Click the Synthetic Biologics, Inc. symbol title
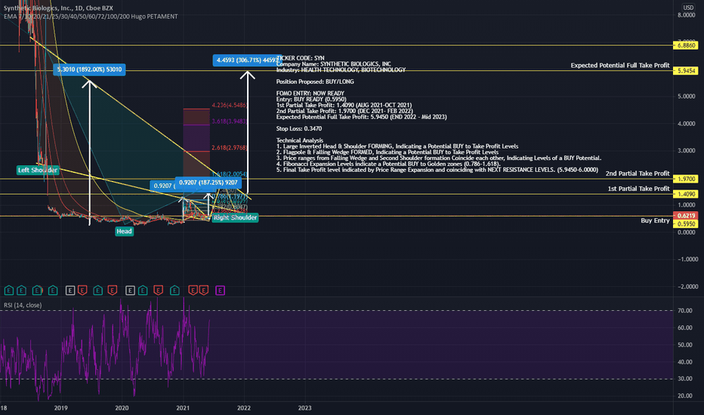The height and width of the screenshot is (415, 704). tap(58, 8)
